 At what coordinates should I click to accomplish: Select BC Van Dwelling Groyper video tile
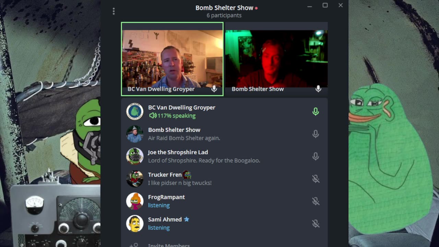pos(172,59)
